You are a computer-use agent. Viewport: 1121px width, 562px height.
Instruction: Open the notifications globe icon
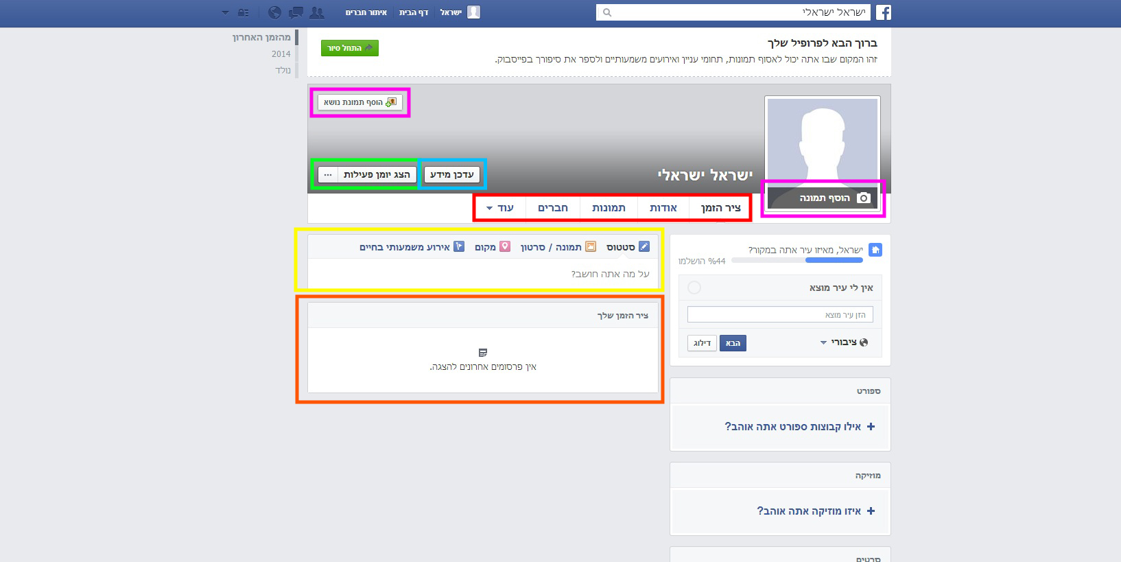pyautogui.click(x=274, y=12)
